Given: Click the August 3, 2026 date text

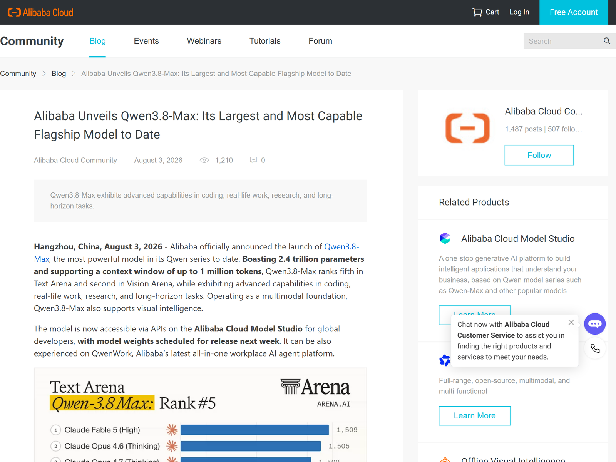Looking at the screenshot, I should 158,160.
